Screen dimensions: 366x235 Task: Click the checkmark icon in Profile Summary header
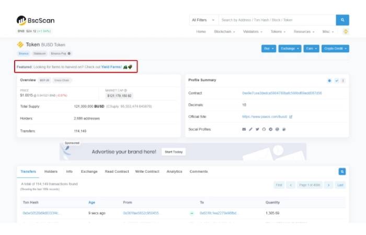[x=337, y=80]
